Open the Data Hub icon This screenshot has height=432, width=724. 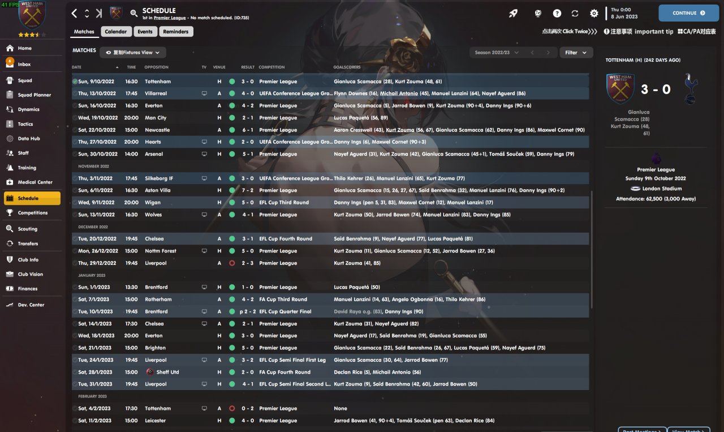(10, 139)
